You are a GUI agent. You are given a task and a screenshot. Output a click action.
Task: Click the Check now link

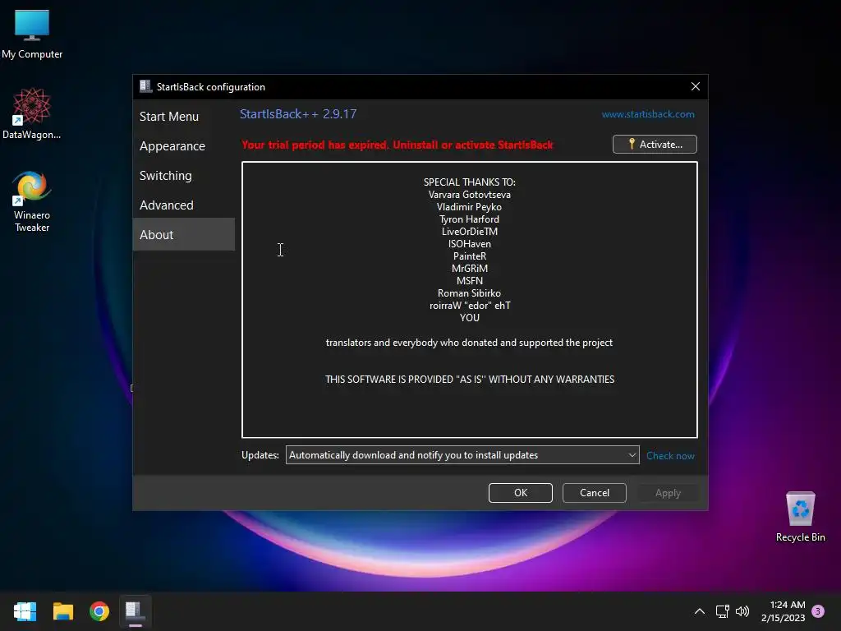670,455
